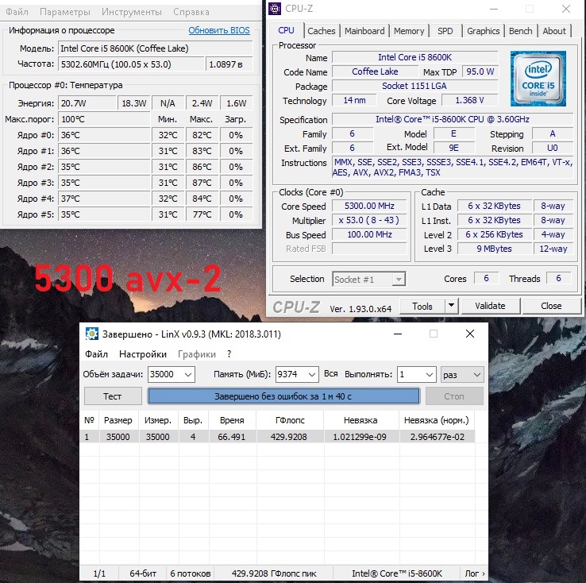Screen dimensions: 586x583
Task: Click the № column header in LinX
Action: click(89, 420)
